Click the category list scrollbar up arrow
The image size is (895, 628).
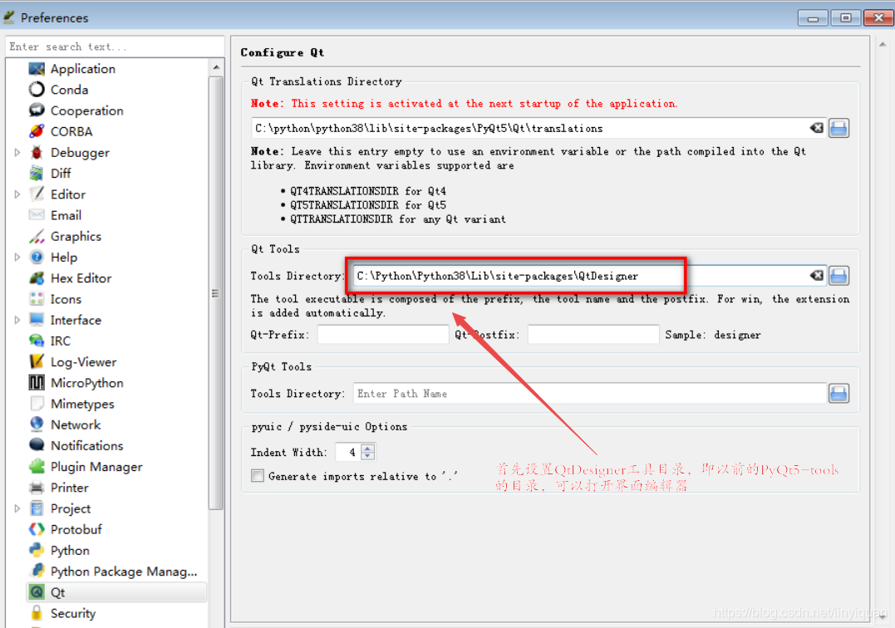tap(216, 67)
